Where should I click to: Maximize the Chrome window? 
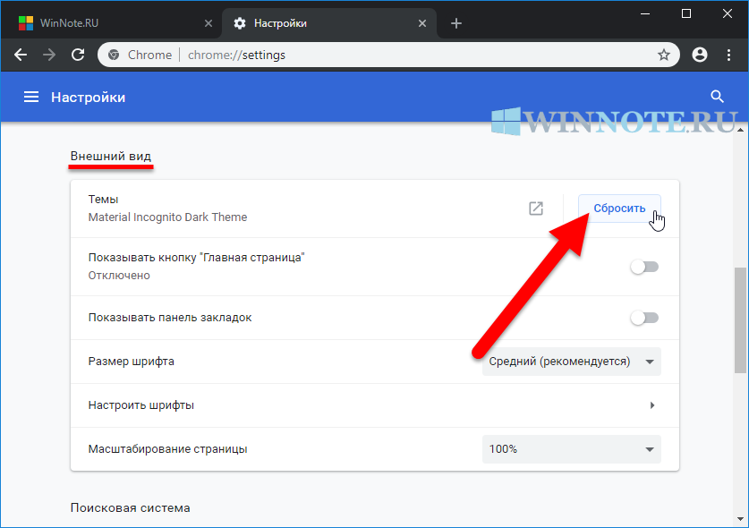686,13
